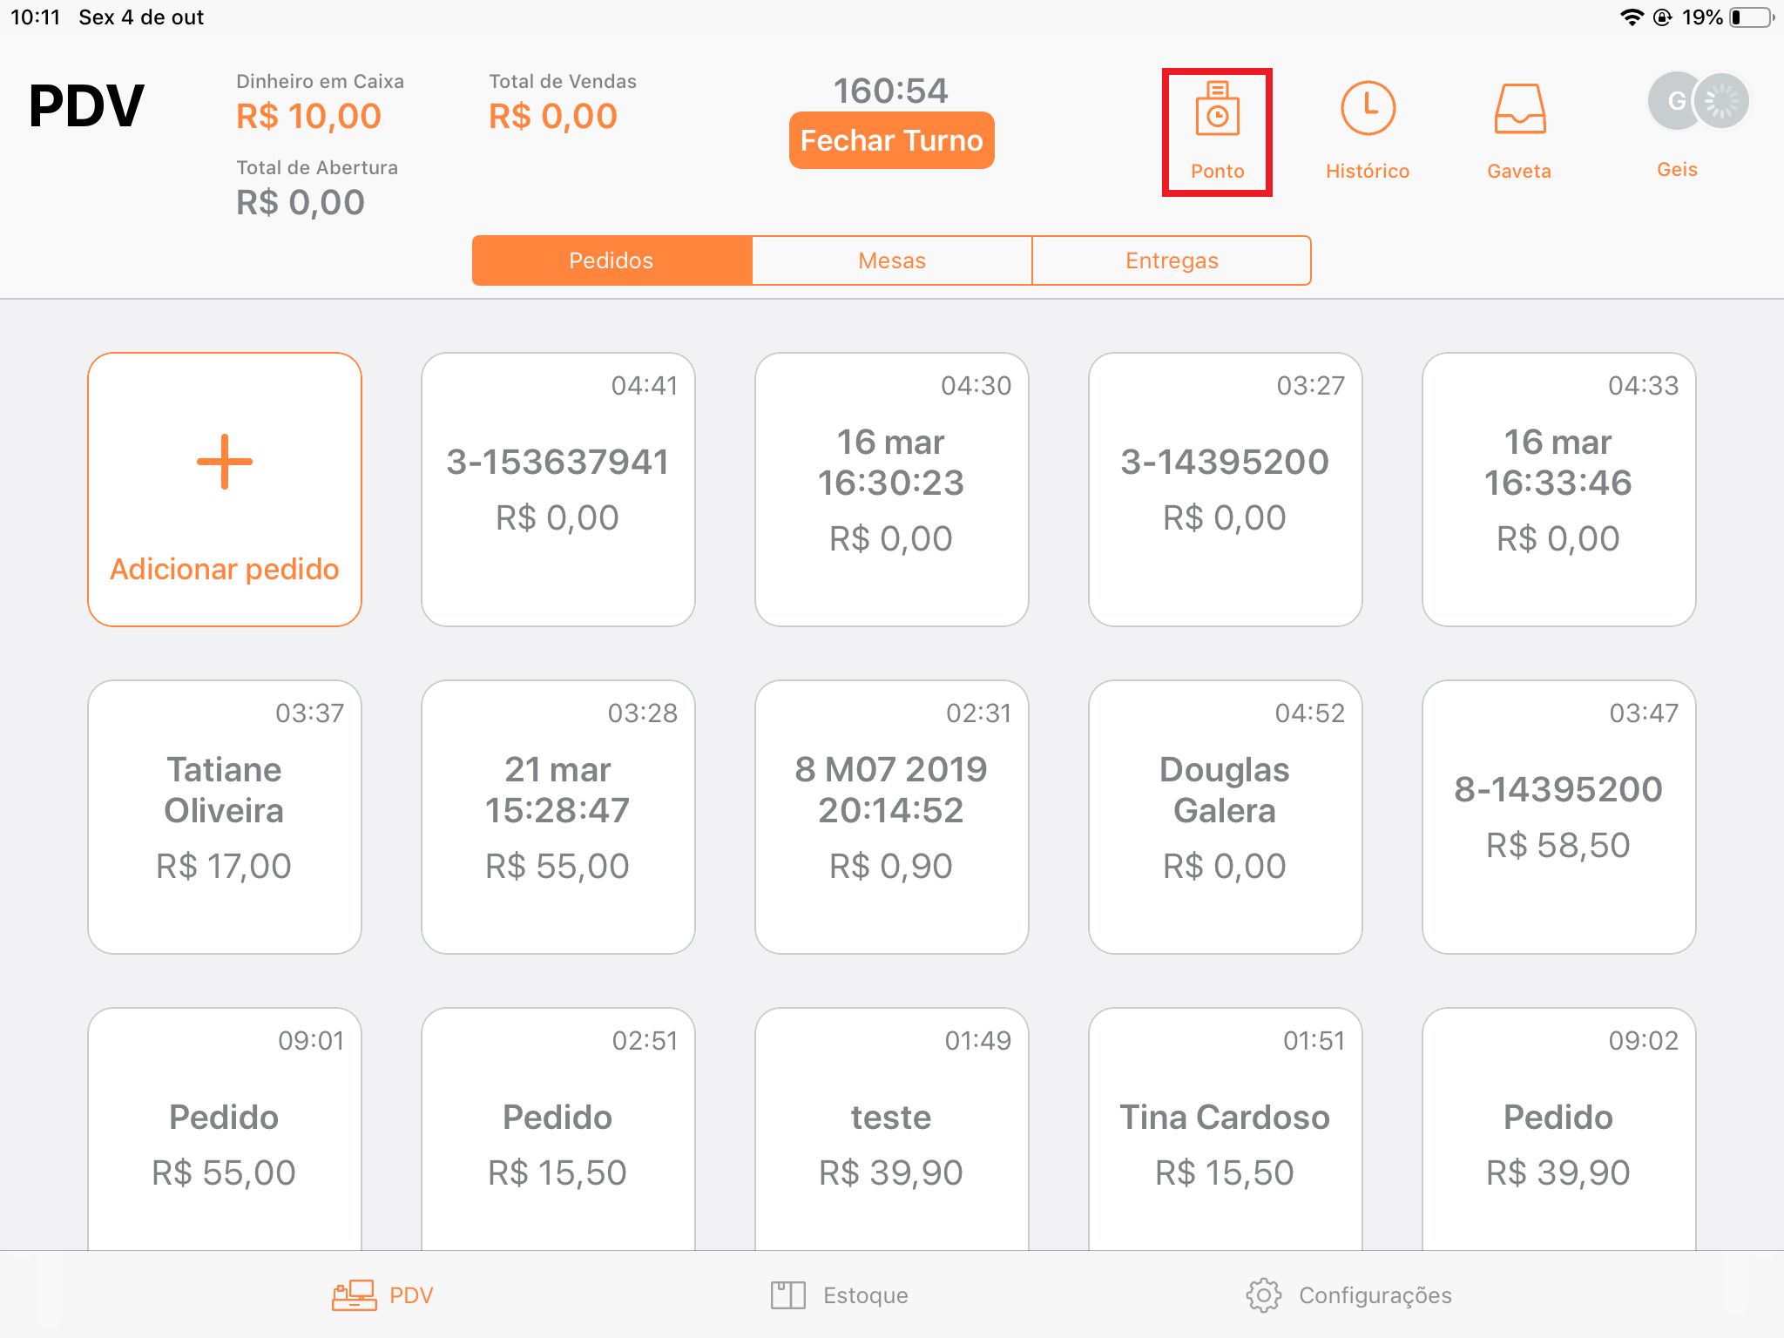The height and width of the screenshot is (1338, 1784).
Task: Open the Histórico clock icon
Action: [x=1367, y=109]
